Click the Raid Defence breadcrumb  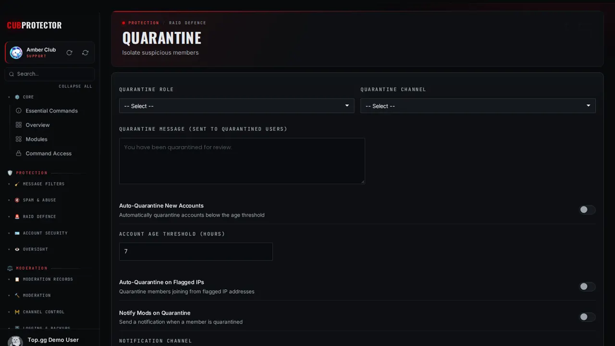click(x=187, y=23)
